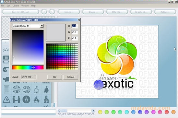This screenshot has width=178, height=118.
Task: Apply the dark blue style swatch
Action: tap(140, 112)
